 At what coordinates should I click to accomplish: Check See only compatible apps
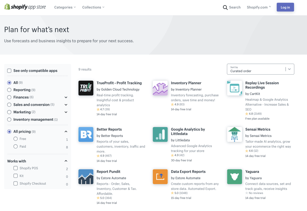pos(9,71)
